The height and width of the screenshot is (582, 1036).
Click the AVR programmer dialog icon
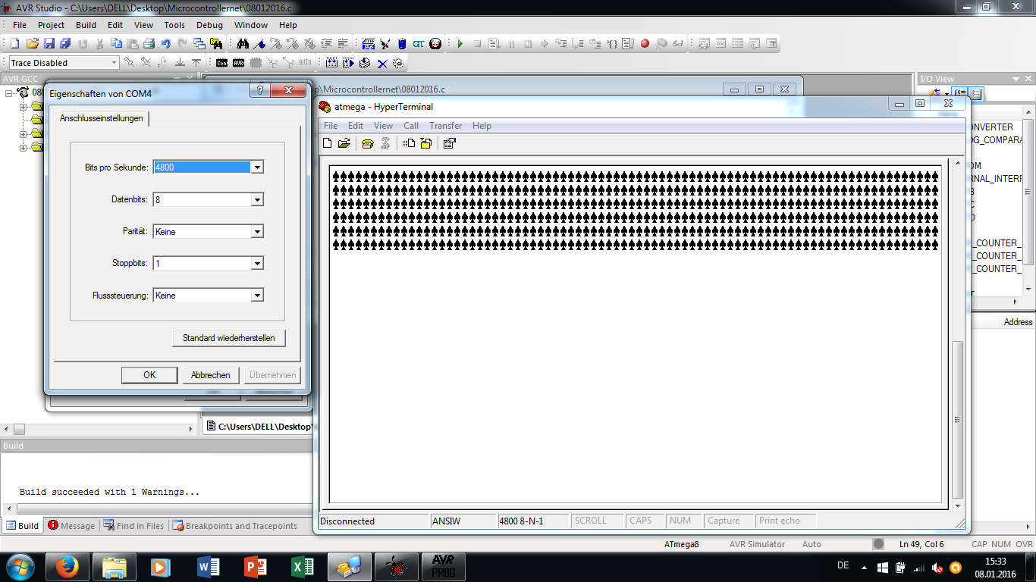coord(238,63)
